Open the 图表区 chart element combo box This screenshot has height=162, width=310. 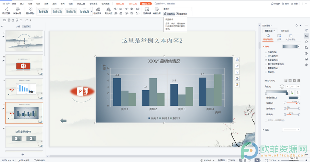(177, 9)
